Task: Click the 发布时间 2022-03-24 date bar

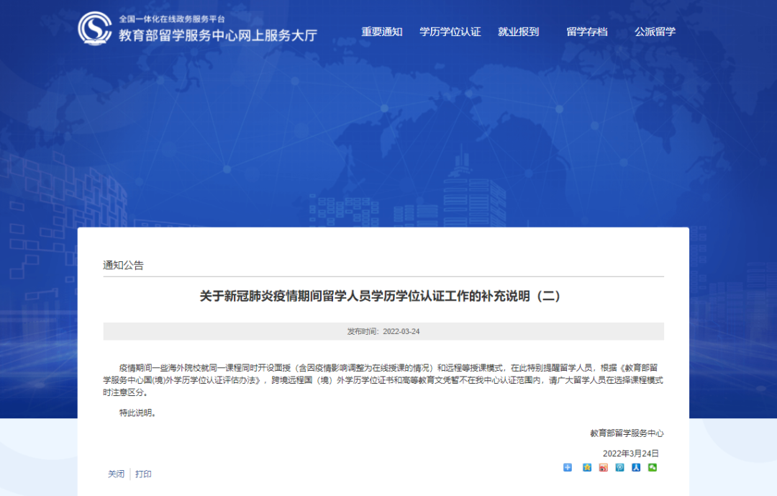Action: 383,331
